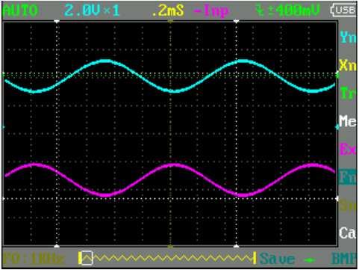Select the Yn menu item
Viewport: 359px width, 270px height.
348,37
